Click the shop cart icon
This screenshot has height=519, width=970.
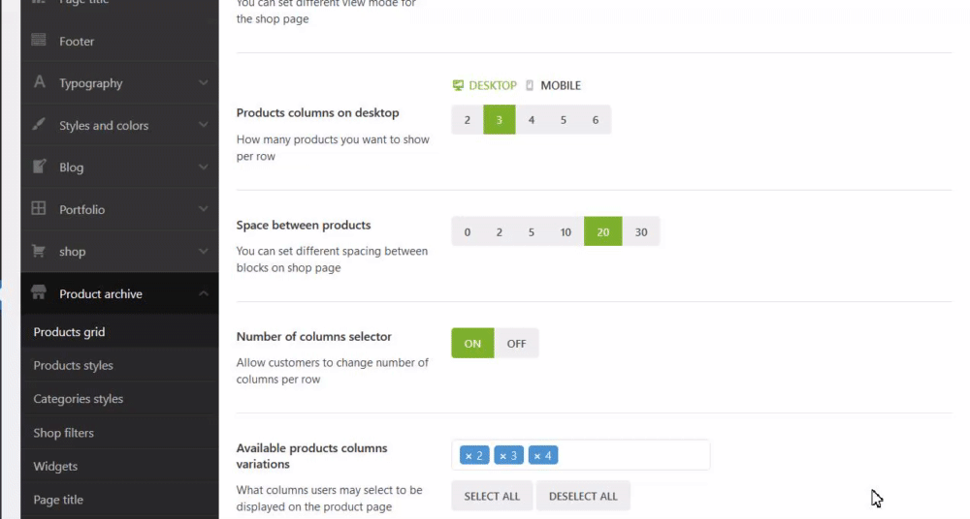(x=39, y=251)
